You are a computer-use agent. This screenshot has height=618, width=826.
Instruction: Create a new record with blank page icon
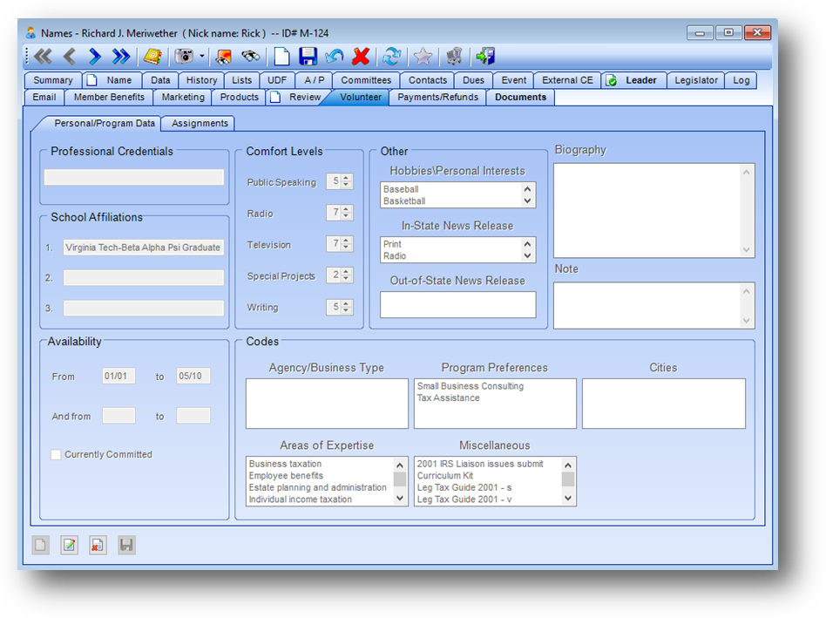(281, 56)
